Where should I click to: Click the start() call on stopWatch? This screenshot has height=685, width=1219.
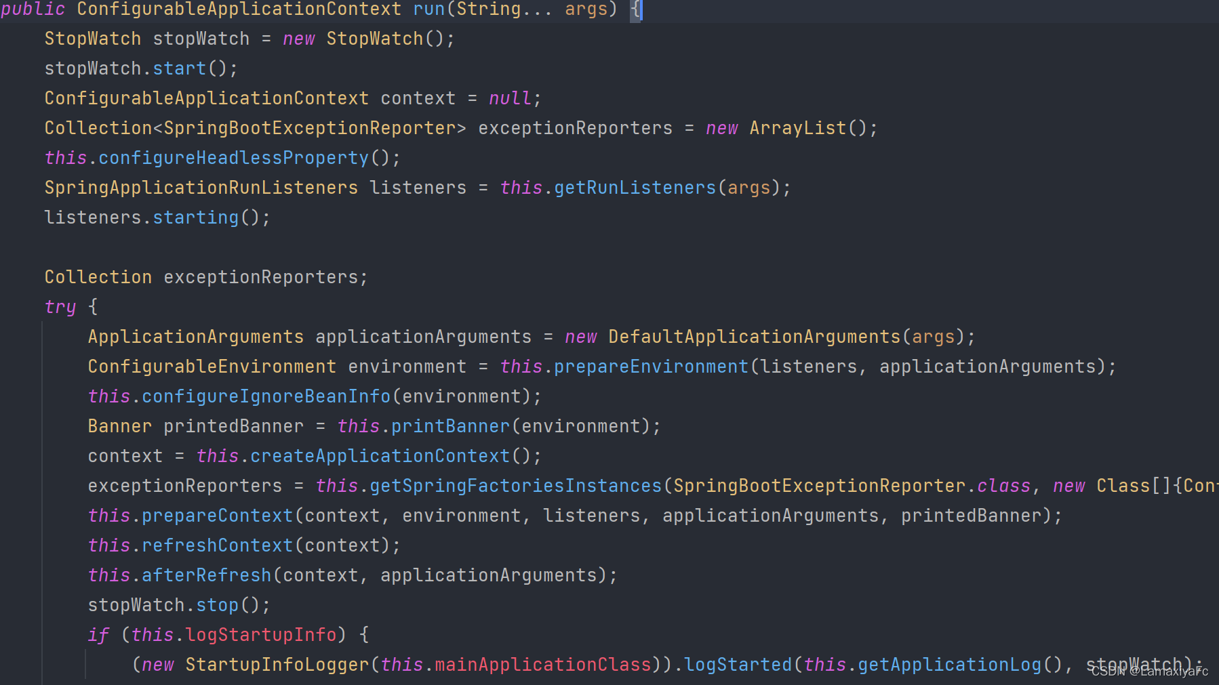point(179,68)
